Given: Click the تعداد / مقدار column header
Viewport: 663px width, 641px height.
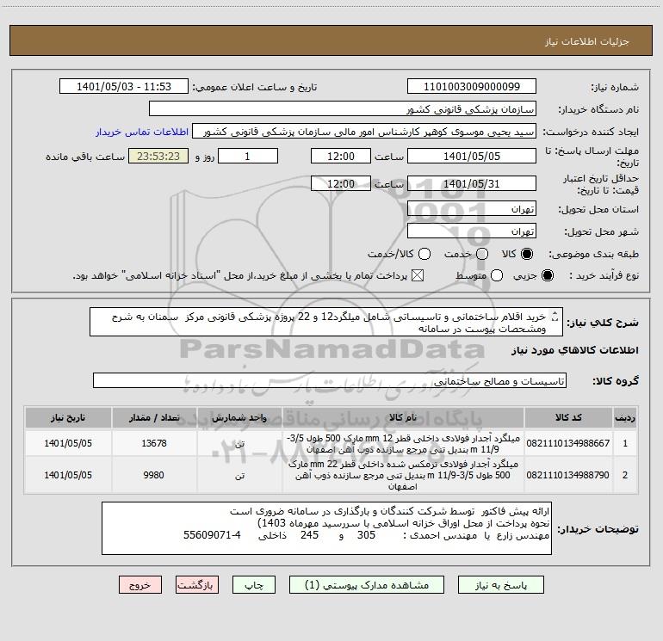Looking at the screenshot, I should pyautogui.click(x=154, y=417).
